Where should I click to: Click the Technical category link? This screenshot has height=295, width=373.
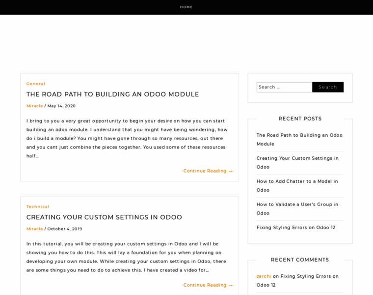click(38, 206)
